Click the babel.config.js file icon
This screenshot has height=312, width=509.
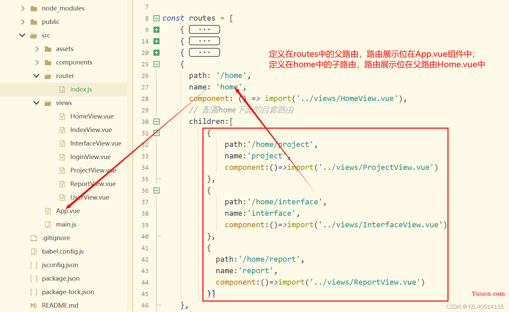tap(34, 252)
